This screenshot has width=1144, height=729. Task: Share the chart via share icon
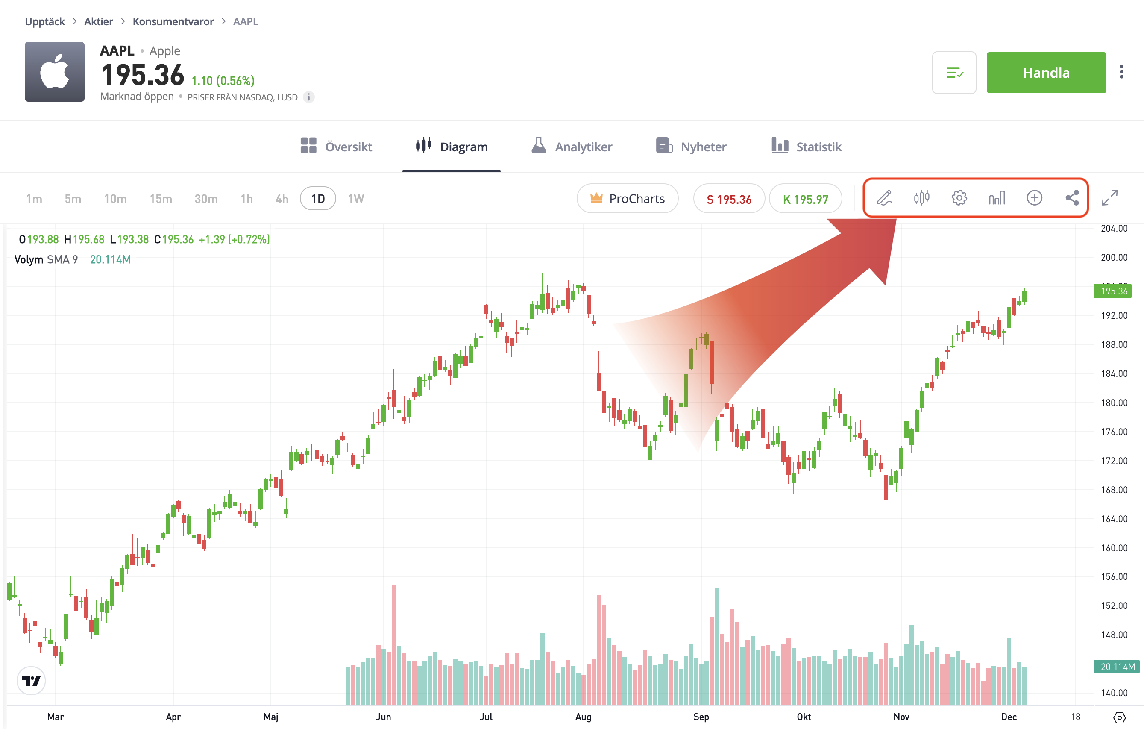coord(1072,198)
